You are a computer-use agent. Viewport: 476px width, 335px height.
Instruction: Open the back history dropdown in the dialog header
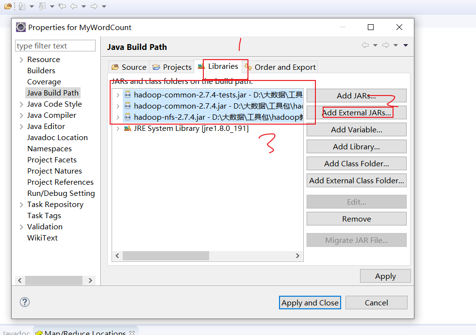point(375,45)
